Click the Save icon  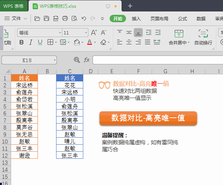46,18
